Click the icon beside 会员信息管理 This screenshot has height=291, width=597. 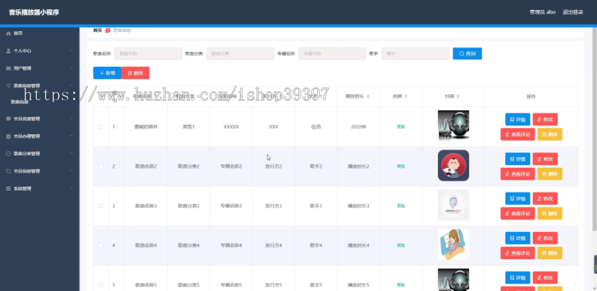9,171
